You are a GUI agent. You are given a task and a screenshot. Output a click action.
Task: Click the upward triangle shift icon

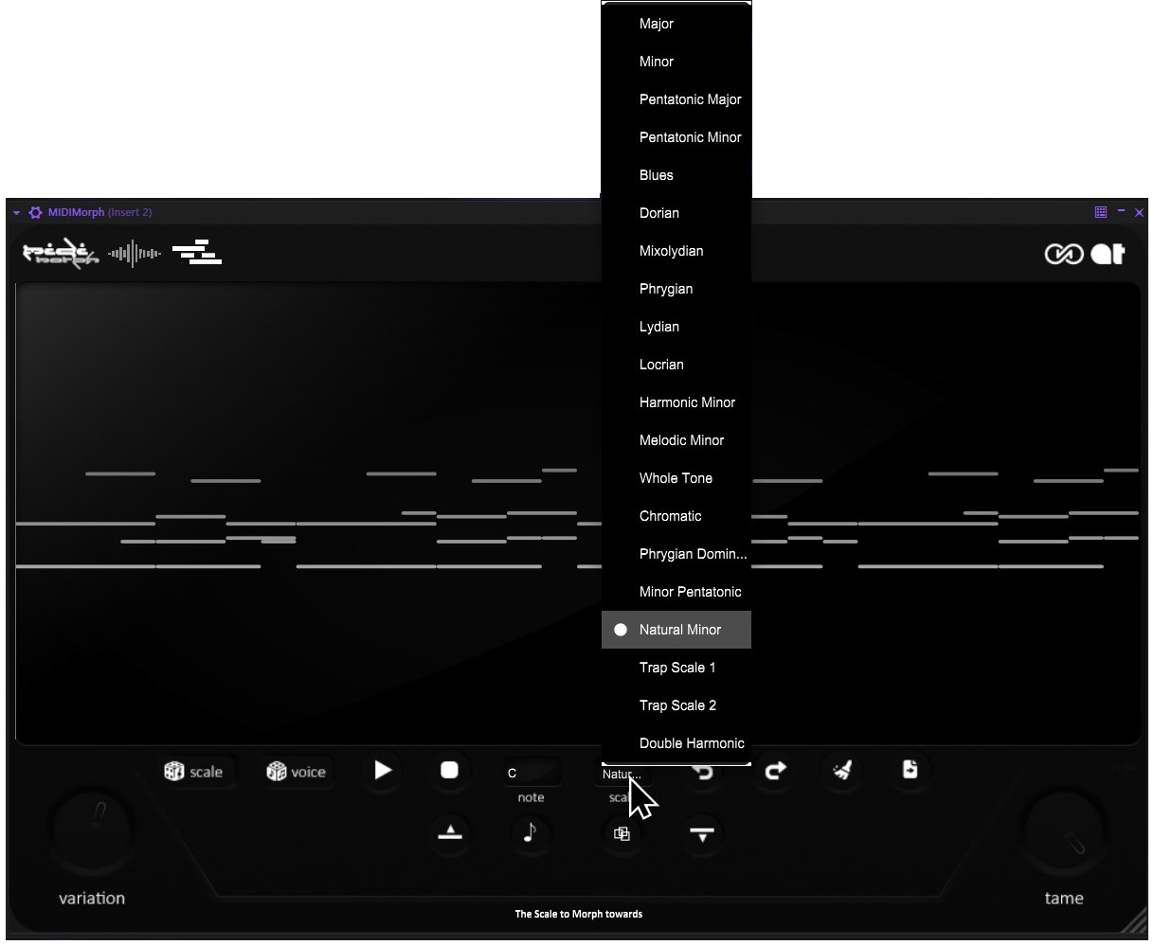[450, 833]
